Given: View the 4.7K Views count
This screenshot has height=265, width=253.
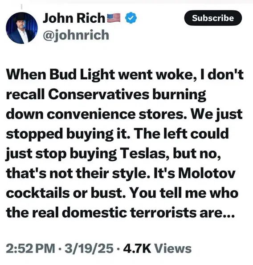Looking at the screenshot, I should (157, 249).
